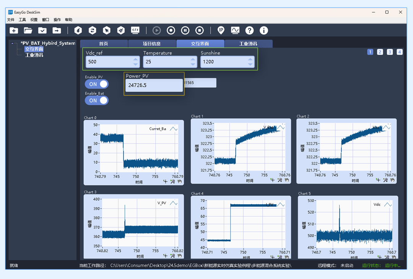Click the Curret_Ba legend line icon
Image resolution: width=413 pixels, height=279 pixels.
[x=174, y=129]
